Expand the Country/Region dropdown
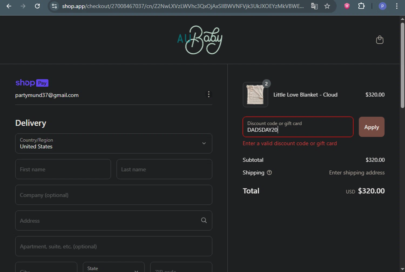Viewport: 405px width, 272px height. point(114,143)
